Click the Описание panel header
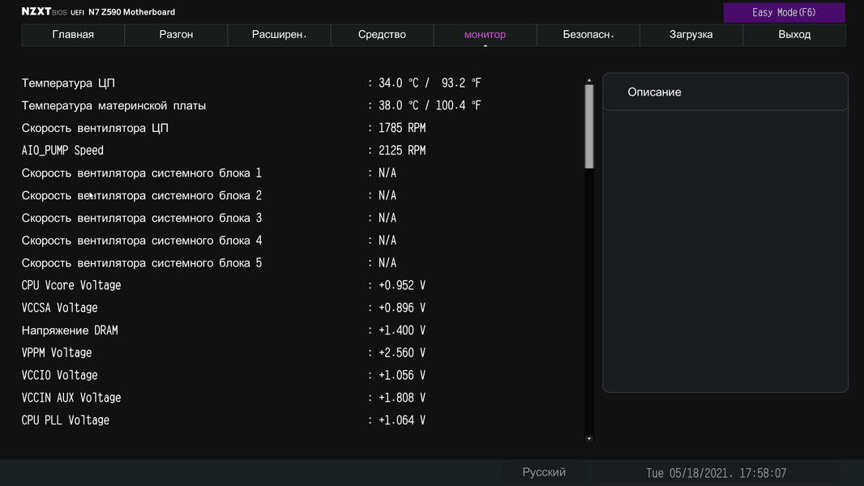Image resolution: width=864 pixels, height=486 pixels. [x=725, y=92]
